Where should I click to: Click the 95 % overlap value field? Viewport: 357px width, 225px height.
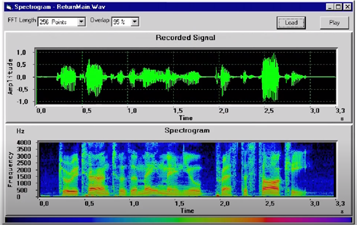click(125, 22)
